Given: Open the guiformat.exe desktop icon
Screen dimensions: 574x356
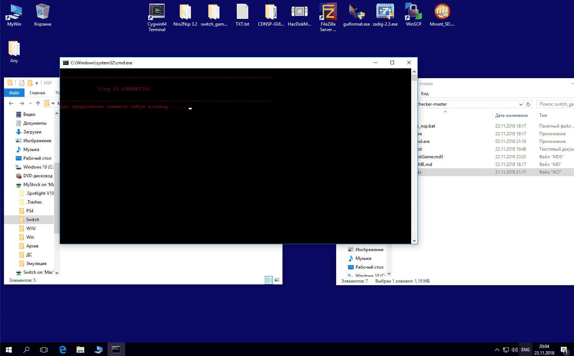Looking at the screenshot, I should [356, 15].
